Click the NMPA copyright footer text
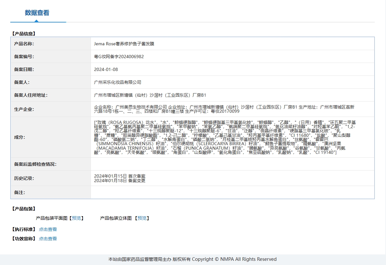386x265 pixels. (x=192, y=259)
